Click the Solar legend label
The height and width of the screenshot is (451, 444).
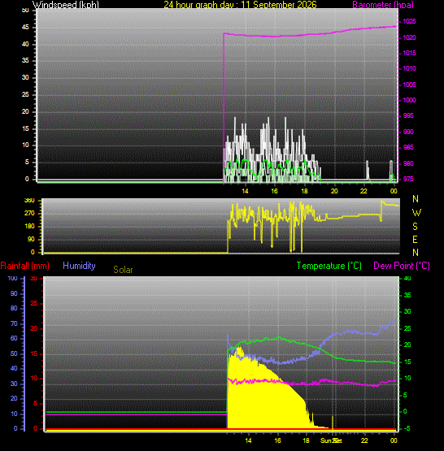(123, 270)
